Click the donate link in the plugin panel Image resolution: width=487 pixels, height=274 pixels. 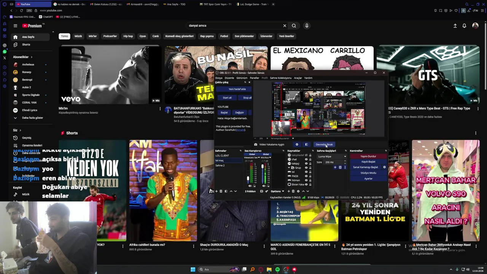click(240, 130)
